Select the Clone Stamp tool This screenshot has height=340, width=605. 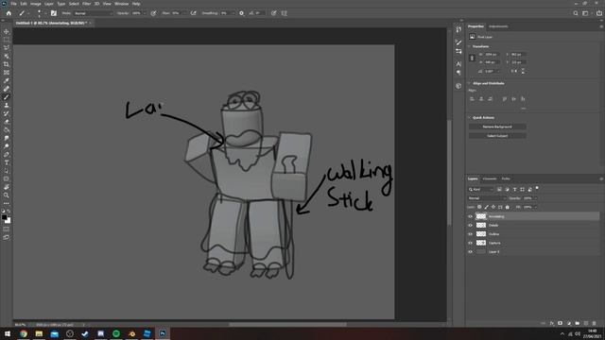7,105
